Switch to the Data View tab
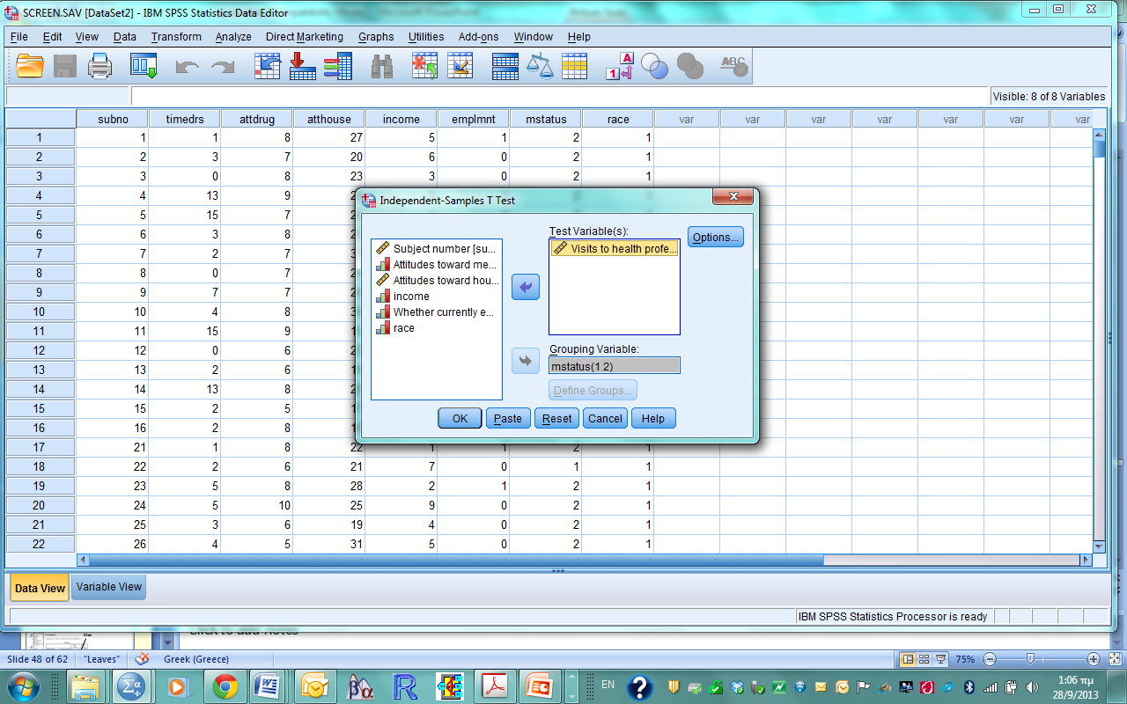The image size is (1127, 704). 40,588
